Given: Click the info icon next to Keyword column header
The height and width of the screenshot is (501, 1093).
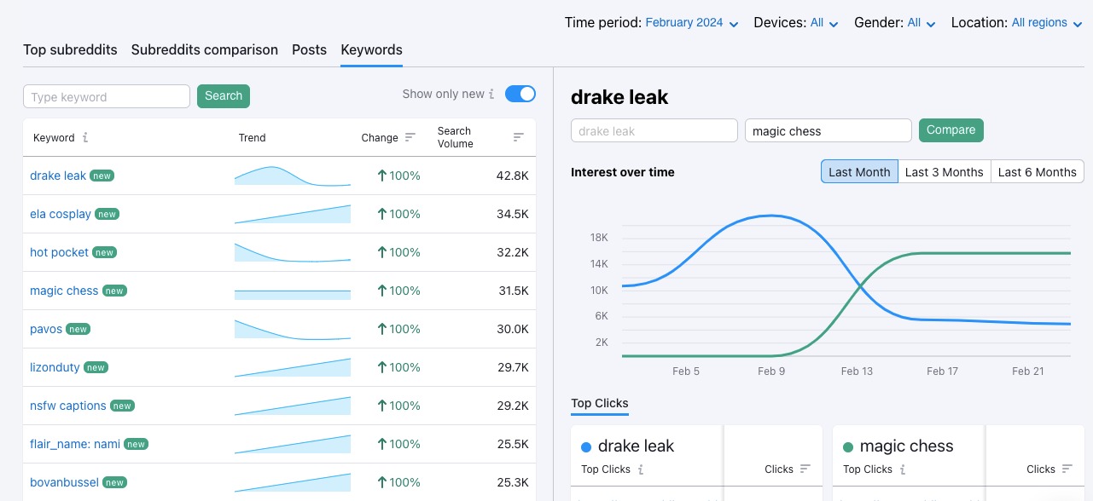Looking at the screenshot, I should [x=84, y=137].
